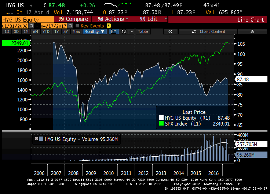This screenshot has width=270, height=194.
Task: Select the 1Y range tab
Action: coord(56,31)
